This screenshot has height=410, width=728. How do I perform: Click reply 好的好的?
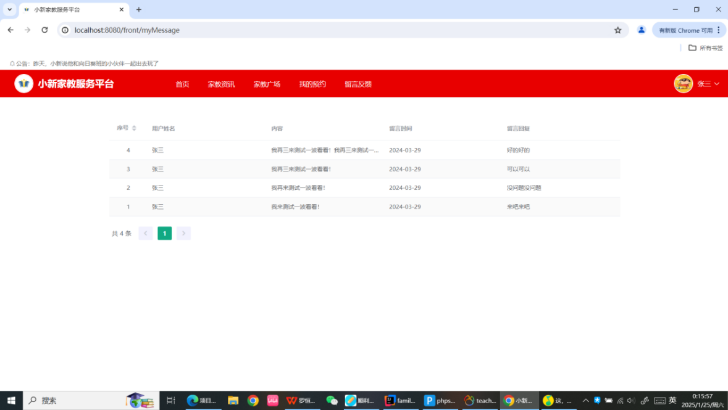(x=518, y=150)
